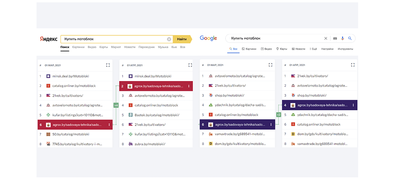Open Google Настройки link
Screen dimensions: 402x180
click(x=327, y=49)
